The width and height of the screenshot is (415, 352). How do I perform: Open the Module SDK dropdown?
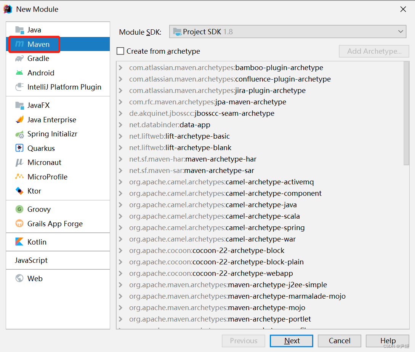click(288, 32)
